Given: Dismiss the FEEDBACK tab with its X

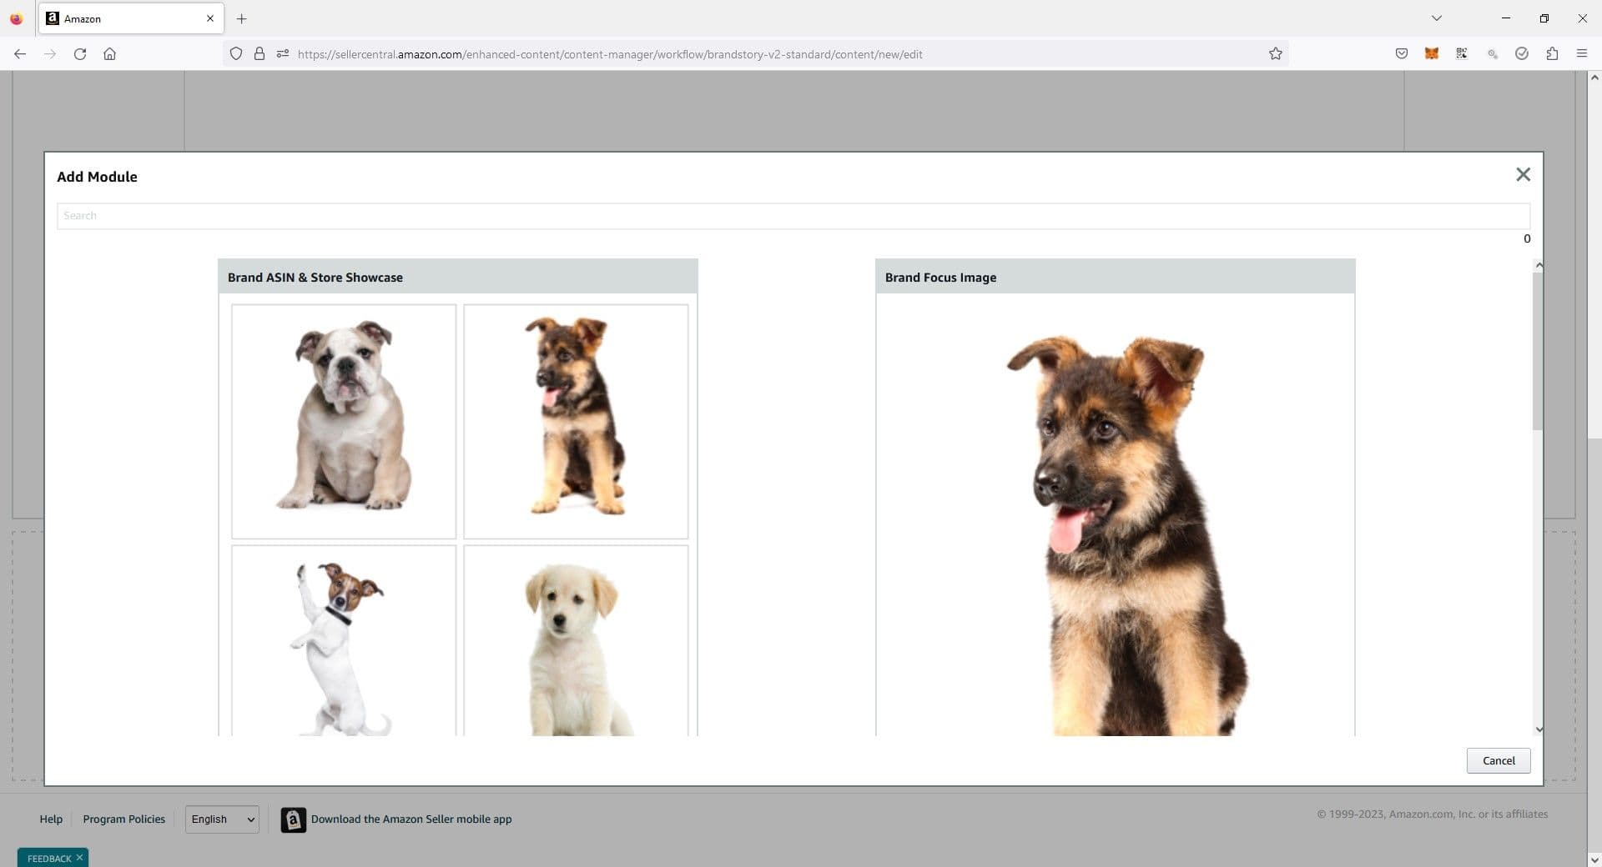Looking at the screenshot, I should (x=80, y=858).
